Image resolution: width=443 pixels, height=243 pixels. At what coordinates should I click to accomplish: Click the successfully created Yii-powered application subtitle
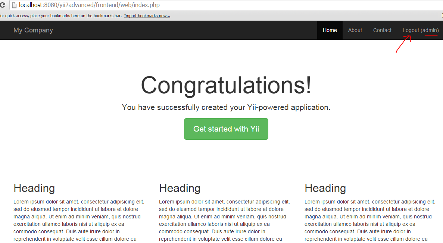(x=226, y=108)
